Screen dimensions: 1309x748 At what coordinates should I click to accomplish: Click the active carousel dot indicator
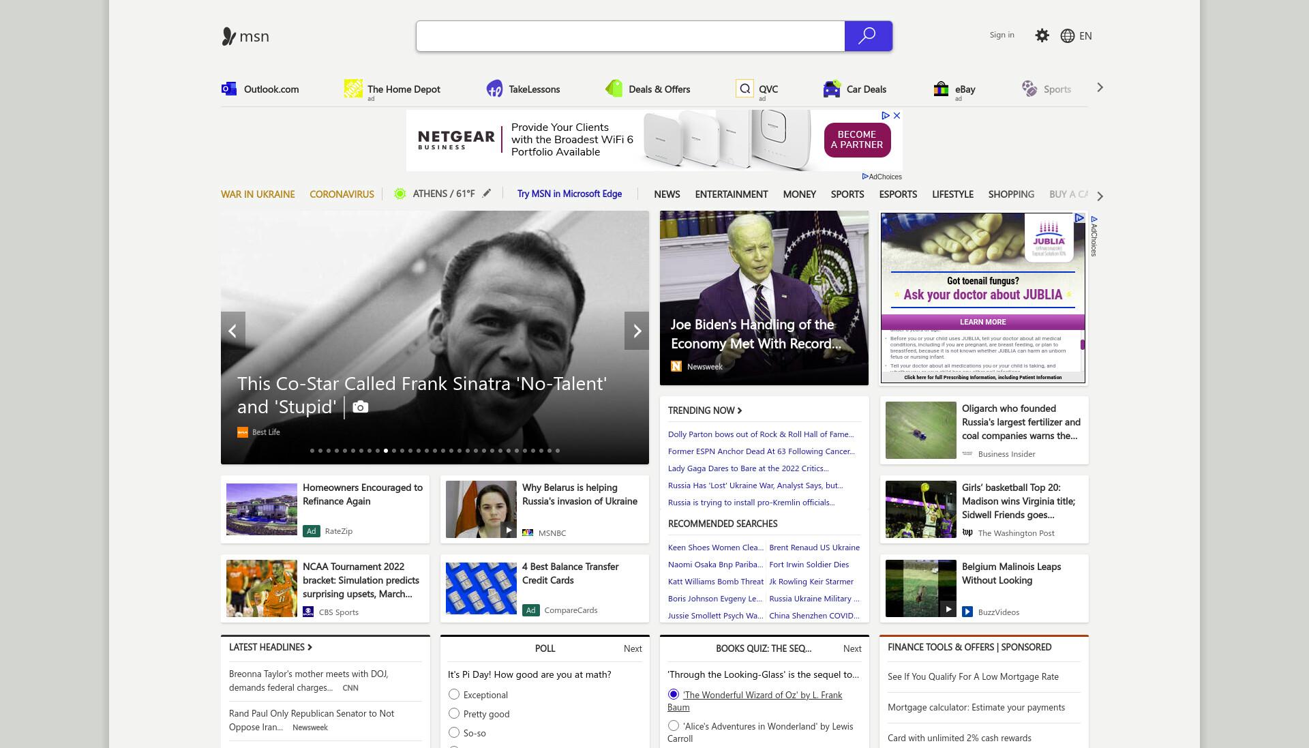[x=386, y=451]
